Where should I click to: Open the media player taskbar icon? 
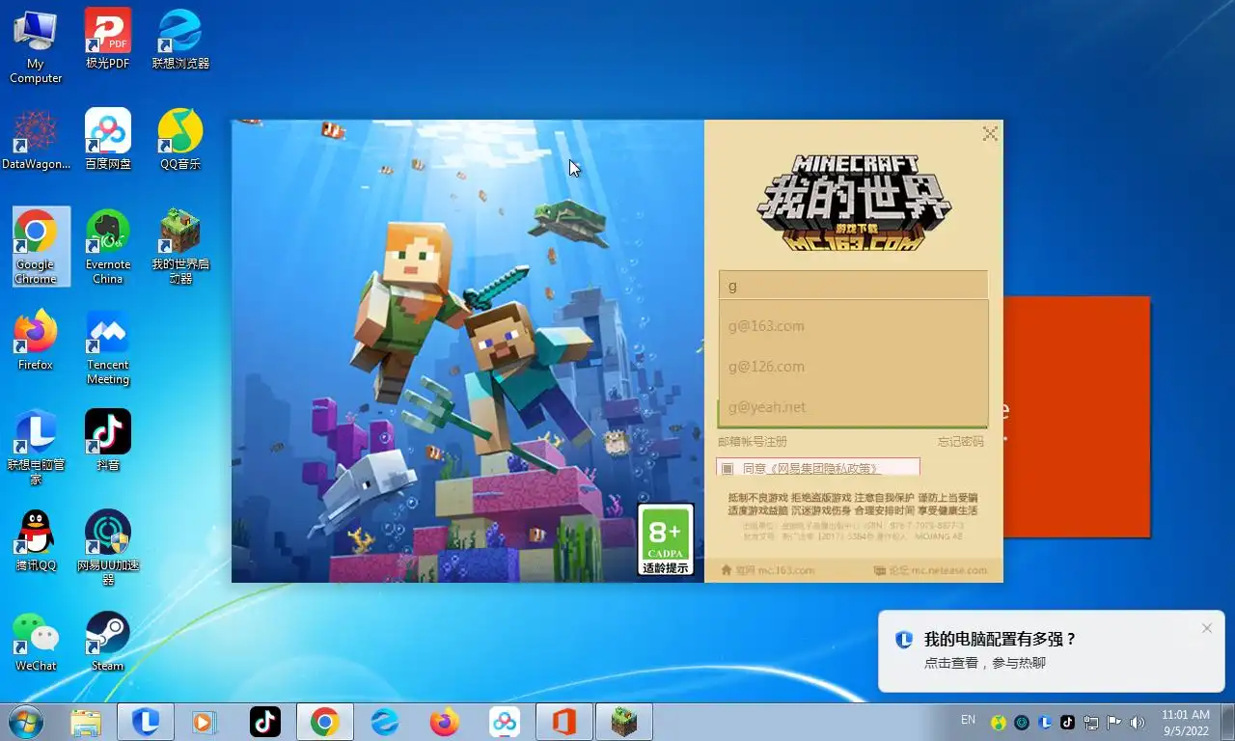pyautogui.click(x=204, y=722)
